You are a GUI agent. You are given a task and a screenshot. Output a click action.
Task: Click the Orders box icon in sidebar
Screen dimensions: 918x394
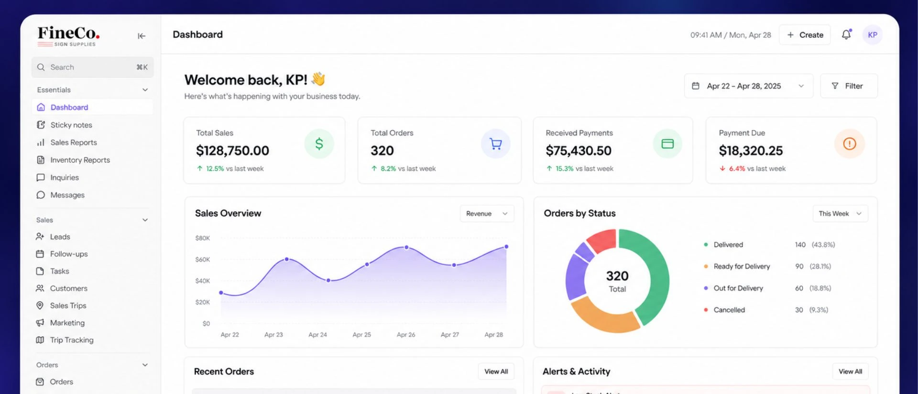pos(40,382)
